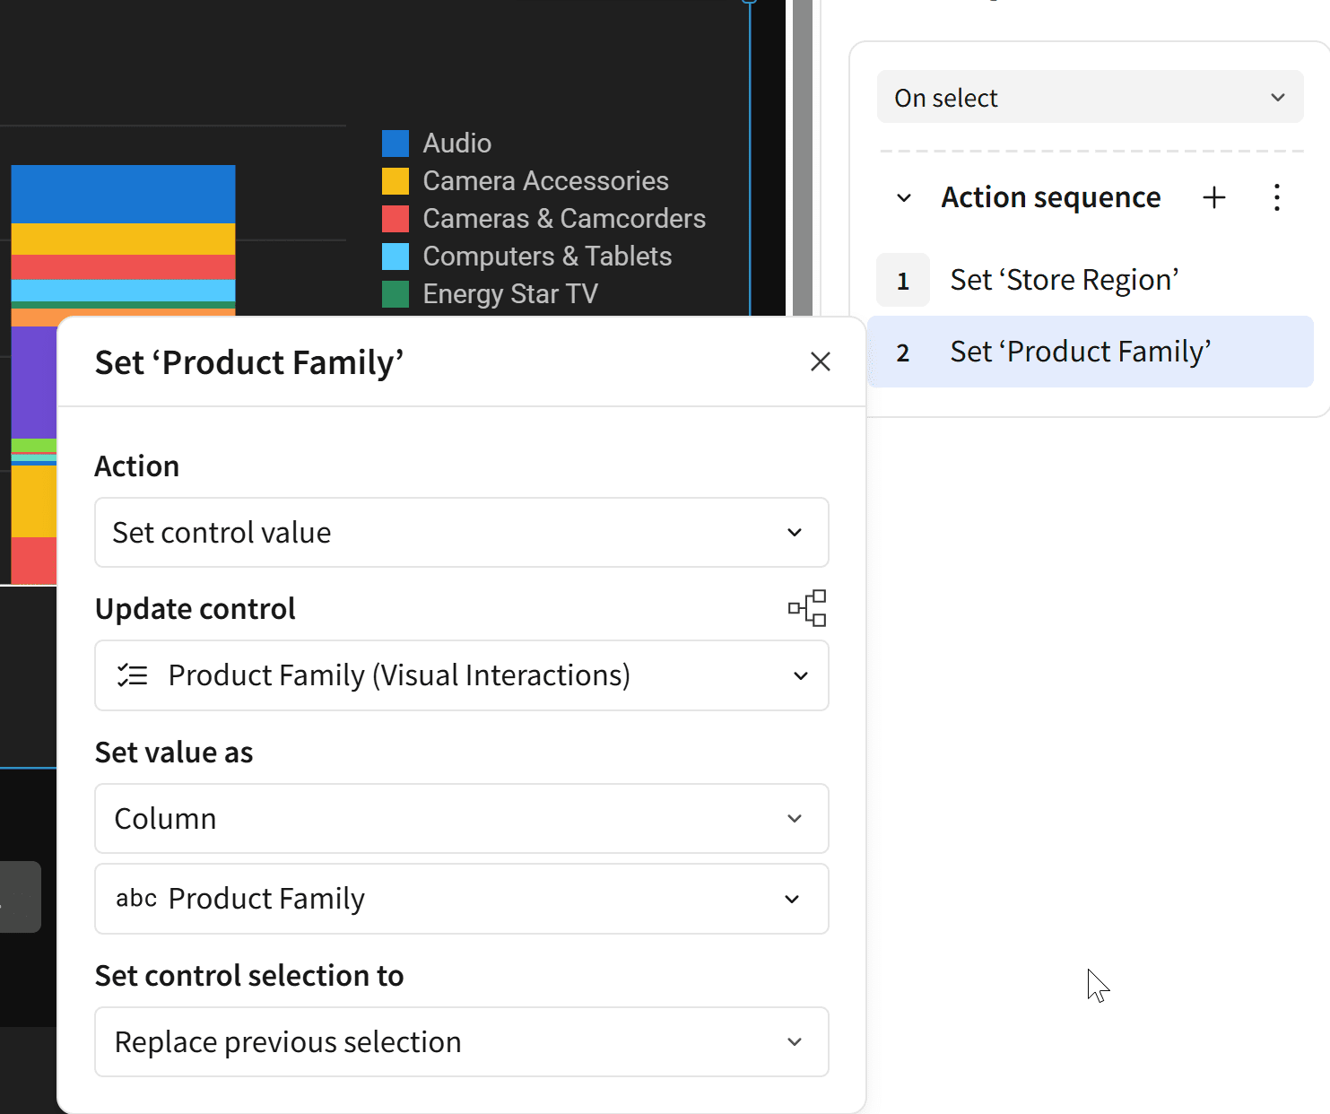Click Computers & Tablets legend label
Viewport: 1330px width, 1114px height.
tap(547, 257)
